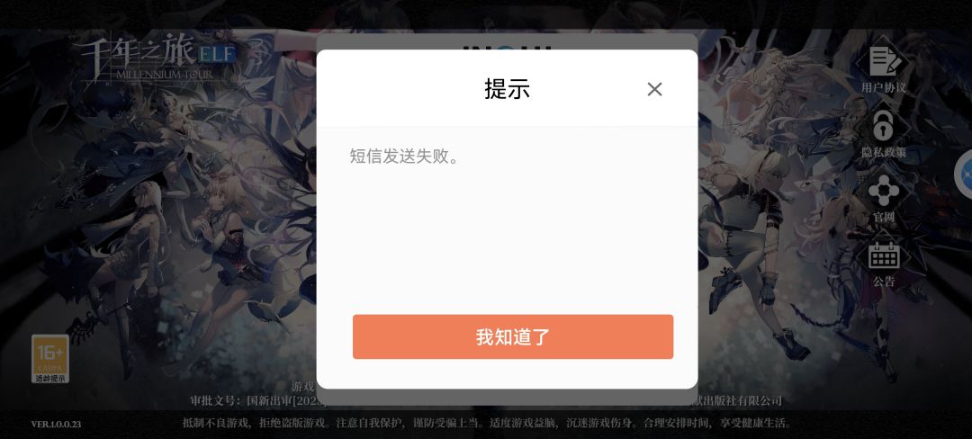Open the 隐私政策 padlock icon
Viewport: 972px width, 439px height.
[x=884, y=126]
